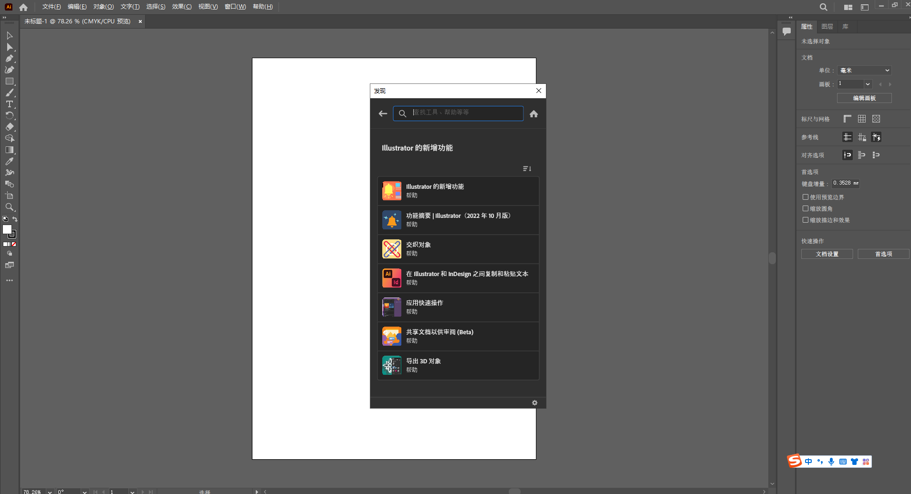The height and width of the screenshot is (494, 911).
Task: Click the home icon in Discover panel
Action: point(534,113)
